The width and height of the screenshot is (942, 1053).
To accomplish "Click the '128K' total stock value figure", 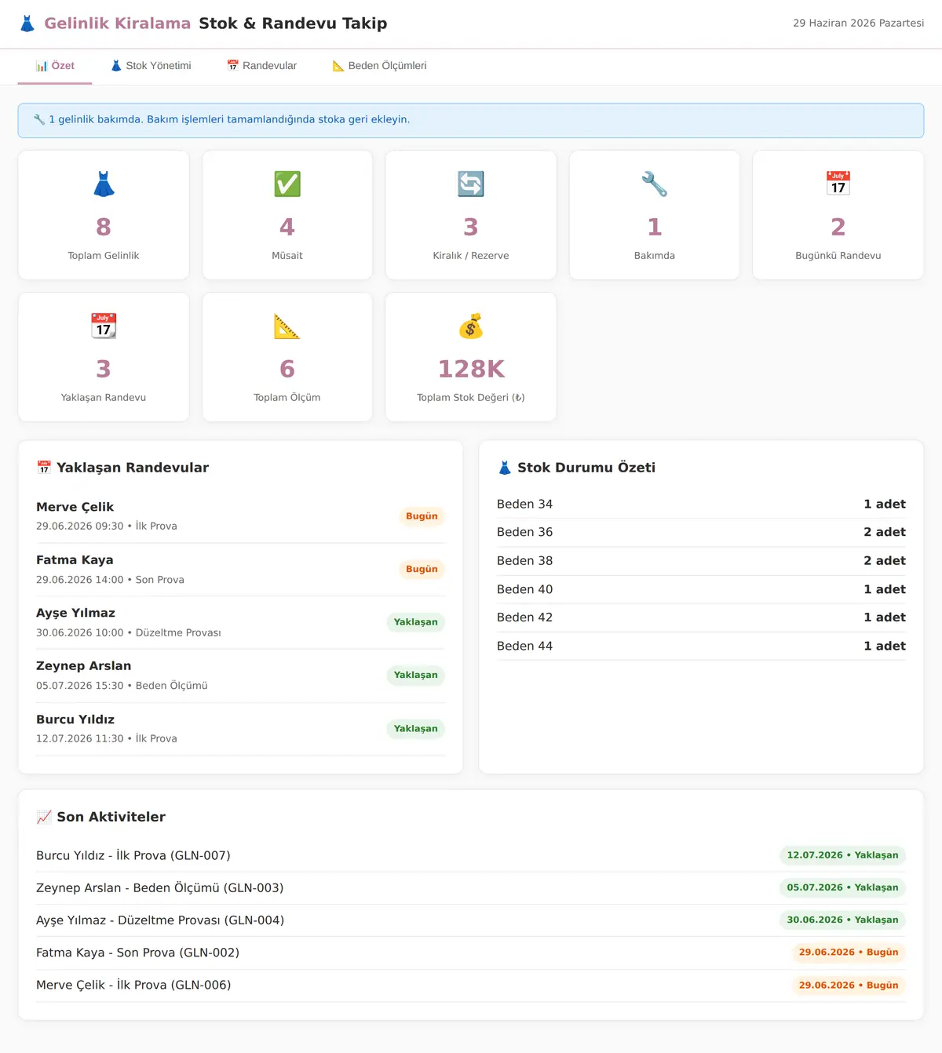I will coord(471,369).
